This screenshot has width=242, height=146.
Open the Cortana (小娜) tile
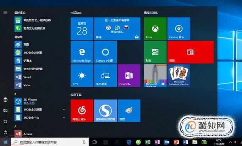click(x=105, y=52)
